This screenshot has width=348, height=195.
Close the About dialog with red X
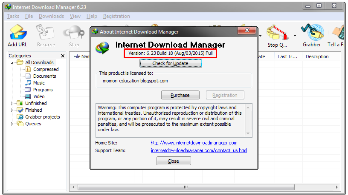pos(247,30)
